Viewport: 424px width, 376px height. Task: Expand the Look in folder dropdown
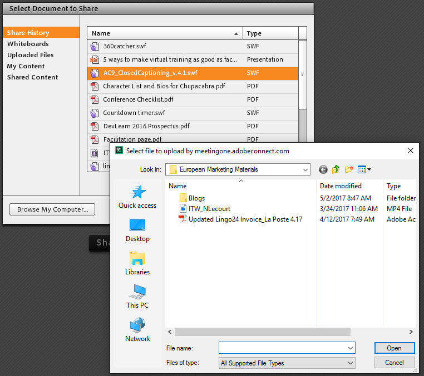305,169
